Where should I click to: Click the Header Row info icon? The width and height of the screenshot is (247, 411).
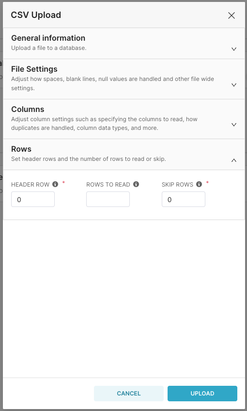tap(55, 184)
